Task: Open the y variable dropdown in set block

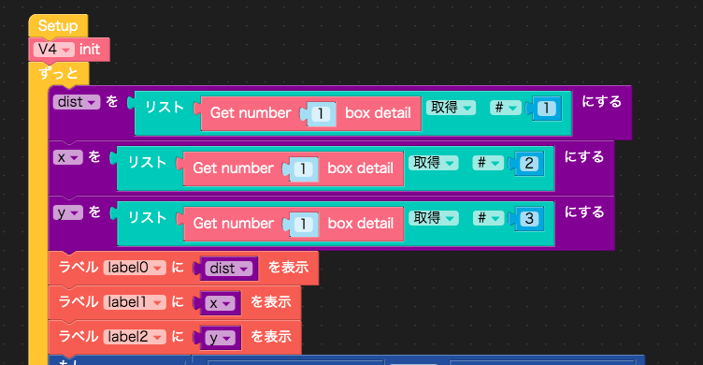Action: [x=67, y=212]
